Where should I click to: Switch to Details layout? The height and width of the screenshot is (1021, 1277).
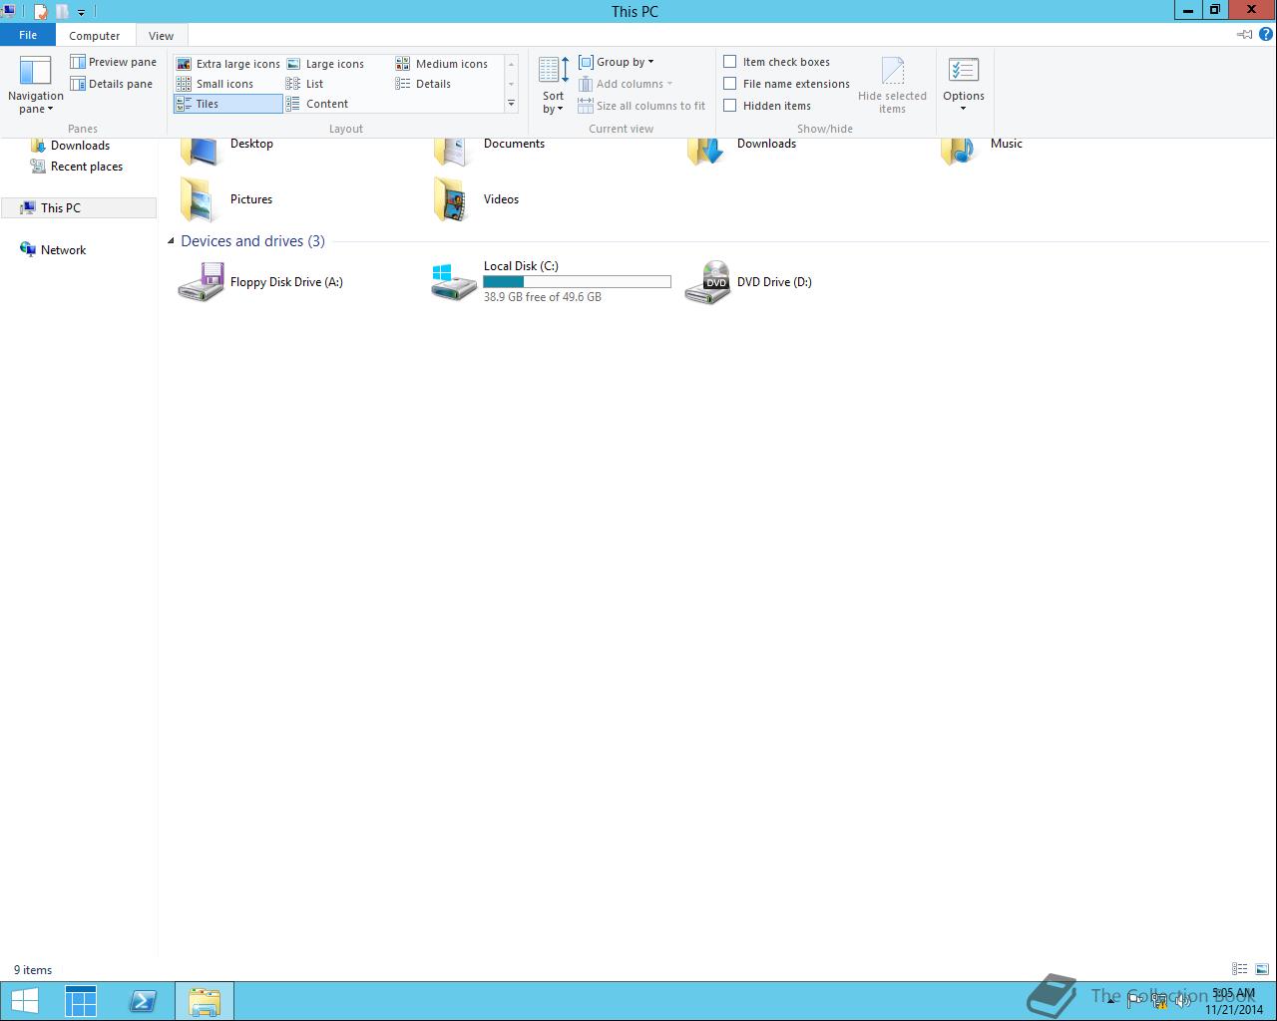point(423,84)
